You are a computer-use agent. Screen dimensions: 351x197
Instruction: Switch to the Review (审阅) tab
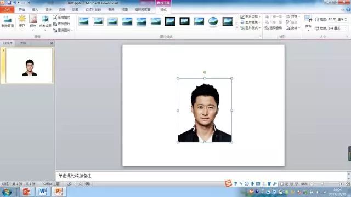(111, 10)
